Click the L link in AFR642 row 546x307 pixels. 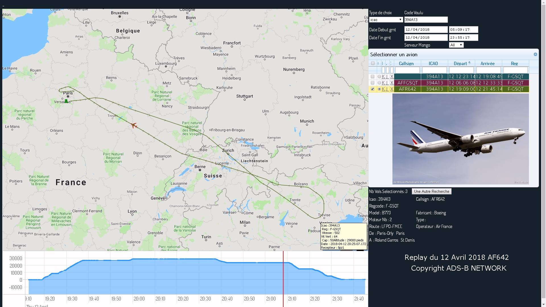(387, 89)
